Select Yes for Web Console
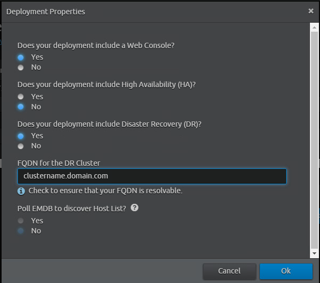This screenshot has width=320, height=283. click(21, 57)
